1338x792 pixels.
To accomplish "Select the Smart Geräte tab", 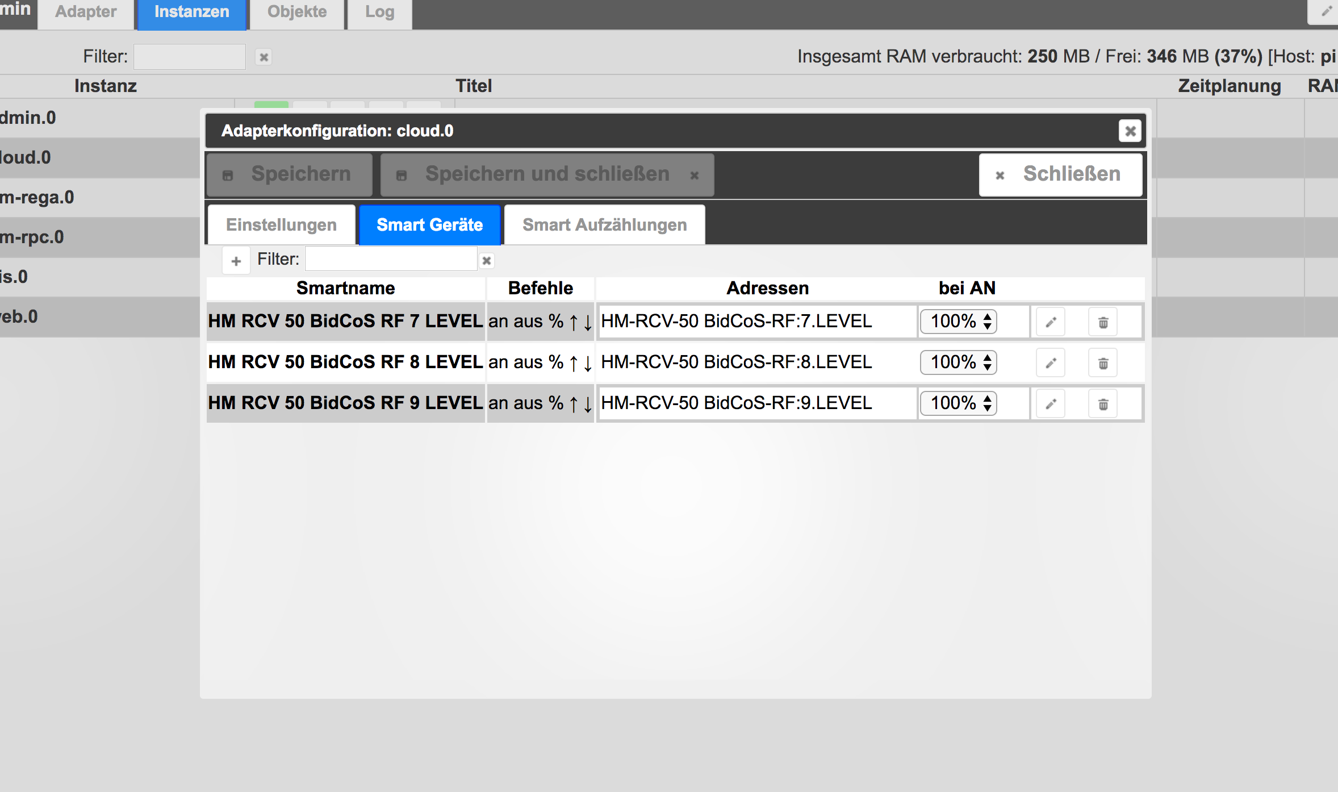I will click(x=430, y=225).
